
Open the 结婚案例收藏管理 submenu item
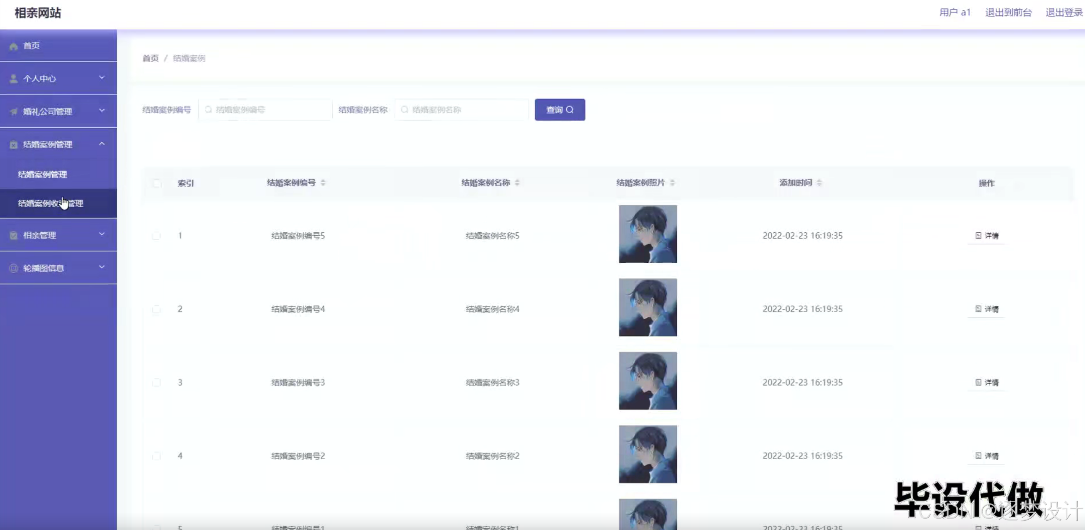58,203
